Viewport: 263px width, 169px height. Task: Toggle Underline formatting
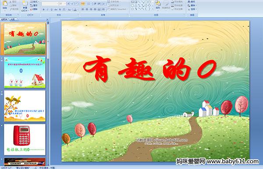tap(51, 10)
